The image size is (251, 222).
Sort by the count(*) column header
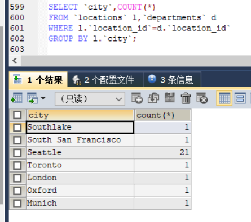(162, 115)
